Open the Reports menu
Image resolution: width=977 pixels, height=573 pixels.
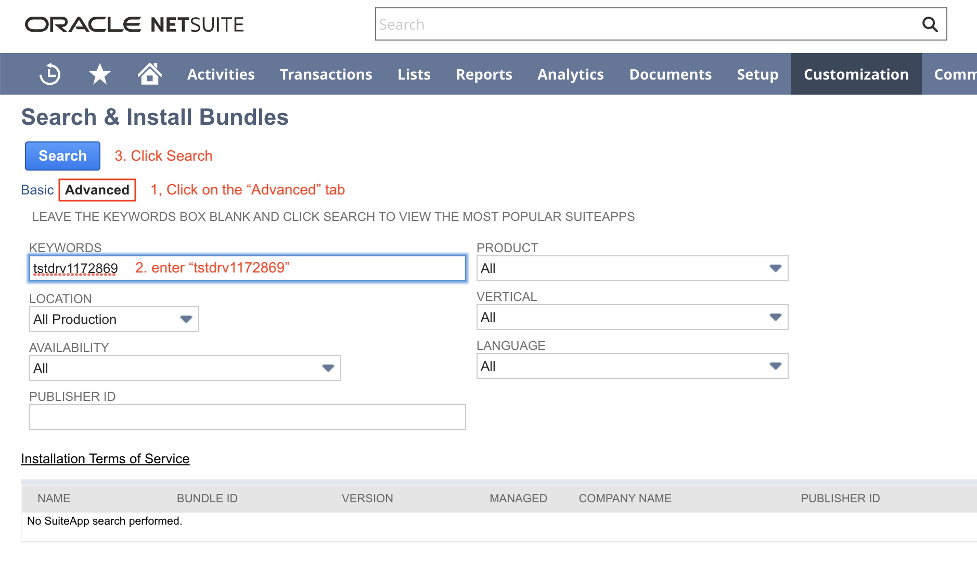484,74
